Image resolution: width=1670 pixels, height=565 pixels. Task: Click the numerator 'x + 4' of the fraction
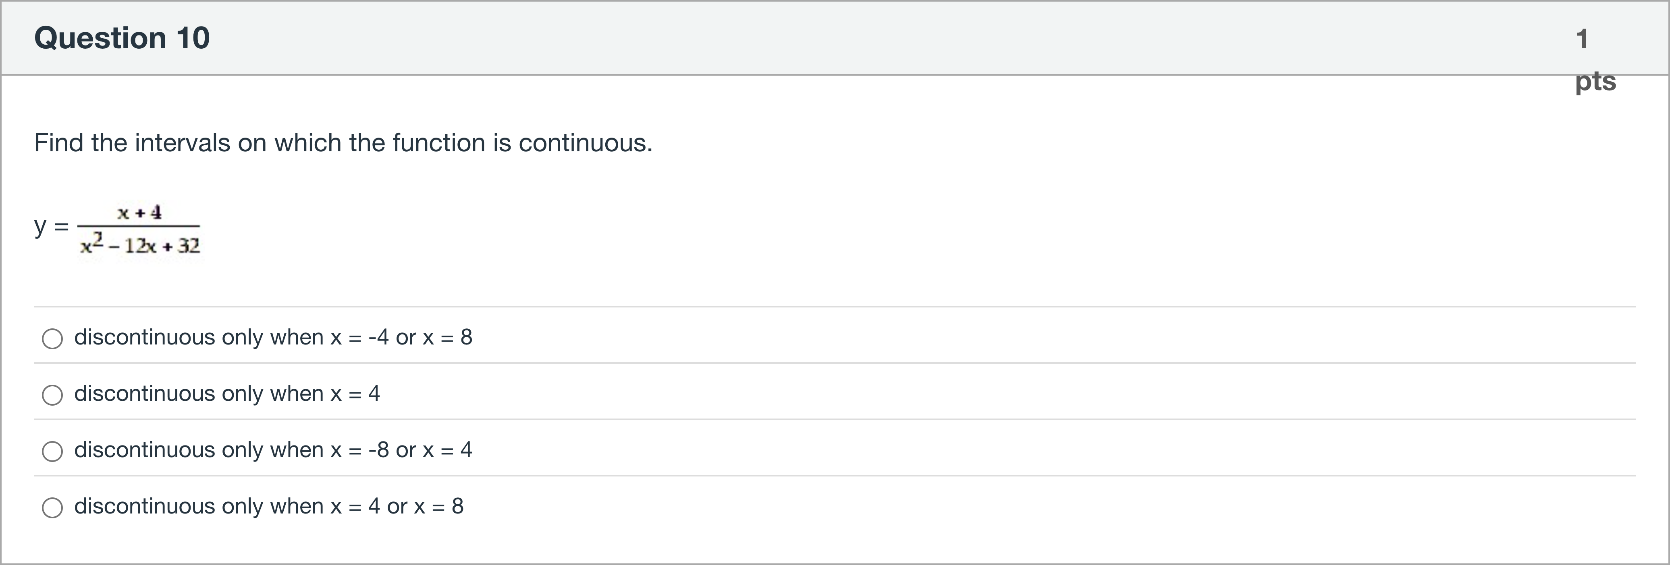tap(139, 212)
